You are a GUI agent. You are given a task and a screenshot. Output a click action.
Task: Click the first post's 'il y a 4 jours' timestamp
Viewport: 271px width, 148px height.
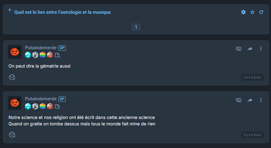click(252, 77)
